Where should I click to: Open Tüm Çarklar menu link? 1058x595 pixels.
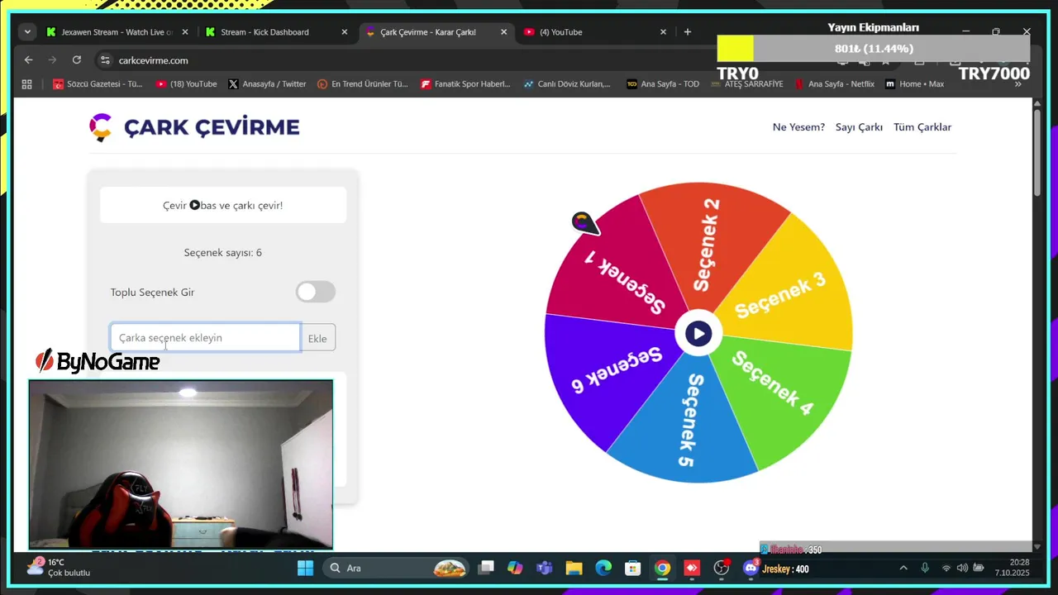(922, 127)
